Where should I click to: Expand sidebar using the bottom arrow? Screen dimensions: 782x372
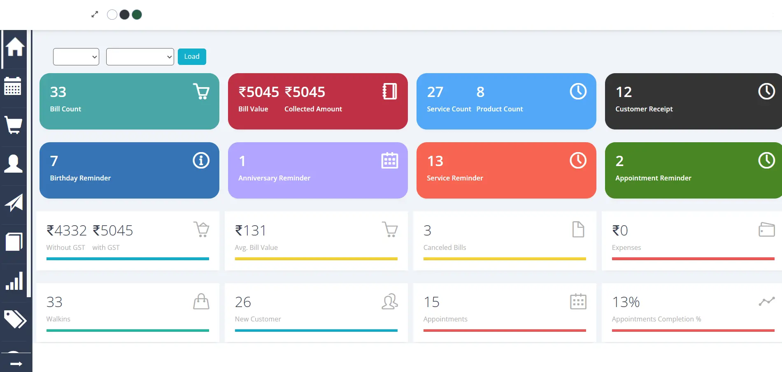pos(16,363)
